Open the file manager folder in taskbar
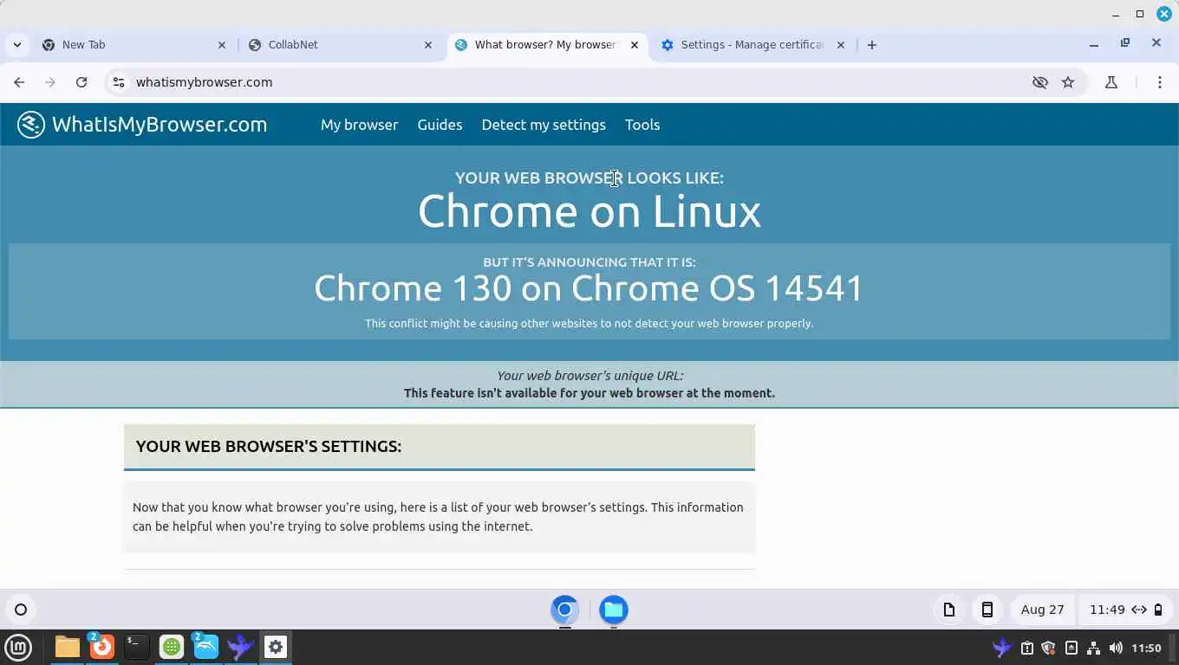Screen dimensions: 1179x665 pyautogui.click(x=67, y=647)
